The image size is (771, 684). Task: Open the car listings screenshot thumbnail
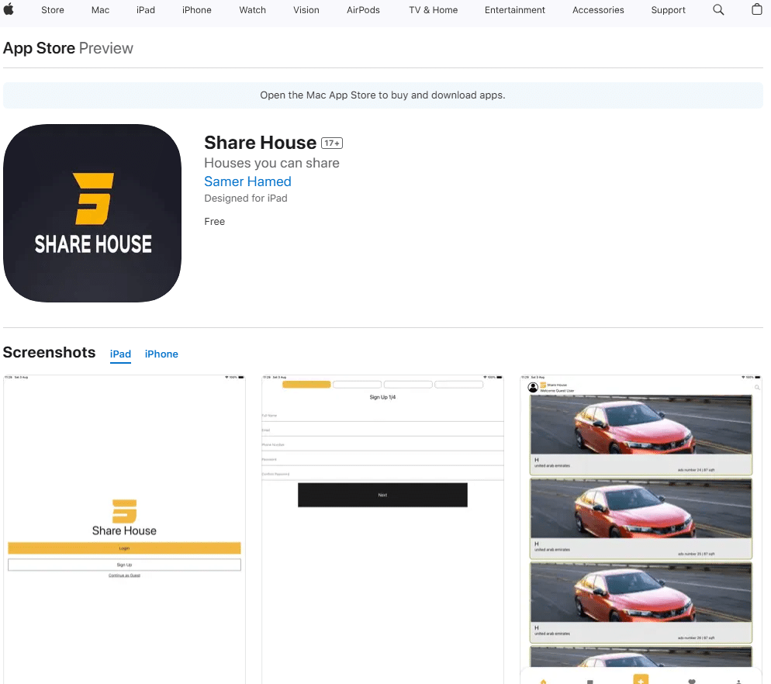pos(641,529)
